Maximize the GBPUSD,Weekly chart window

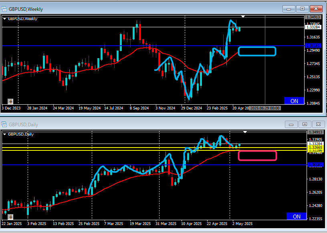pyautogui.click(x=302, y=9)
